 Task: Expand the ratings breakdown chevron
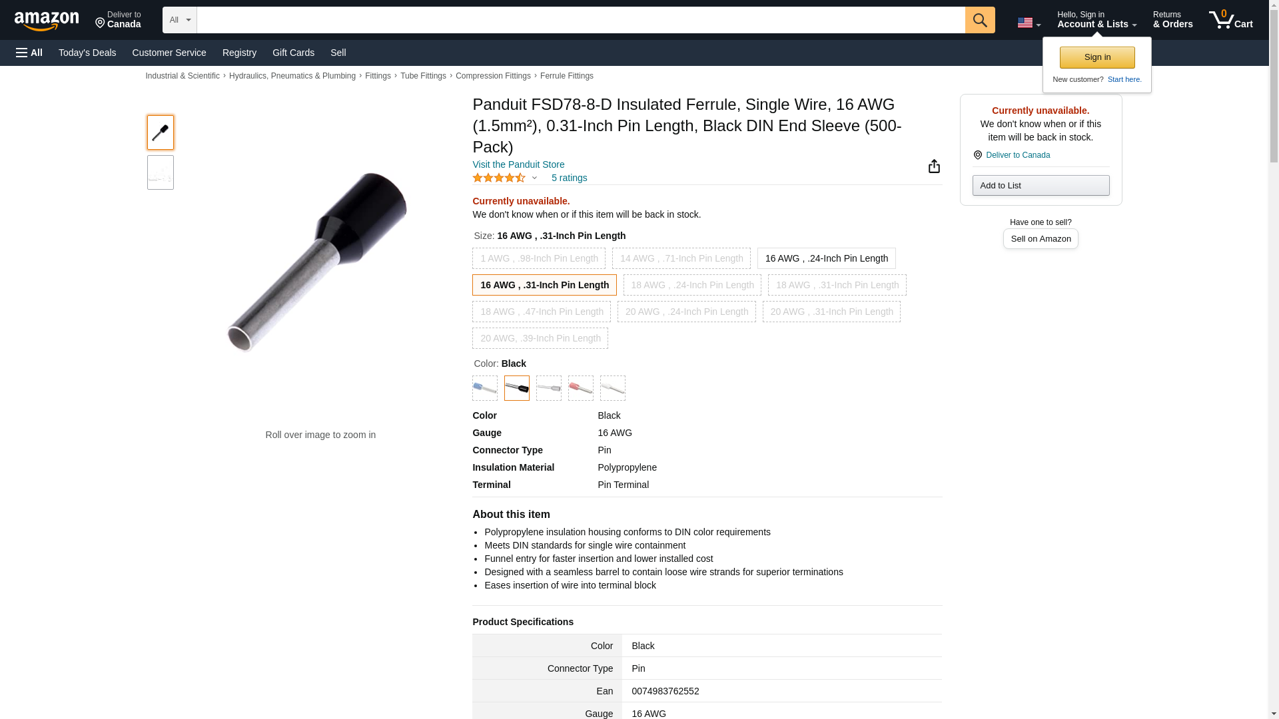[x=534, y=178]
